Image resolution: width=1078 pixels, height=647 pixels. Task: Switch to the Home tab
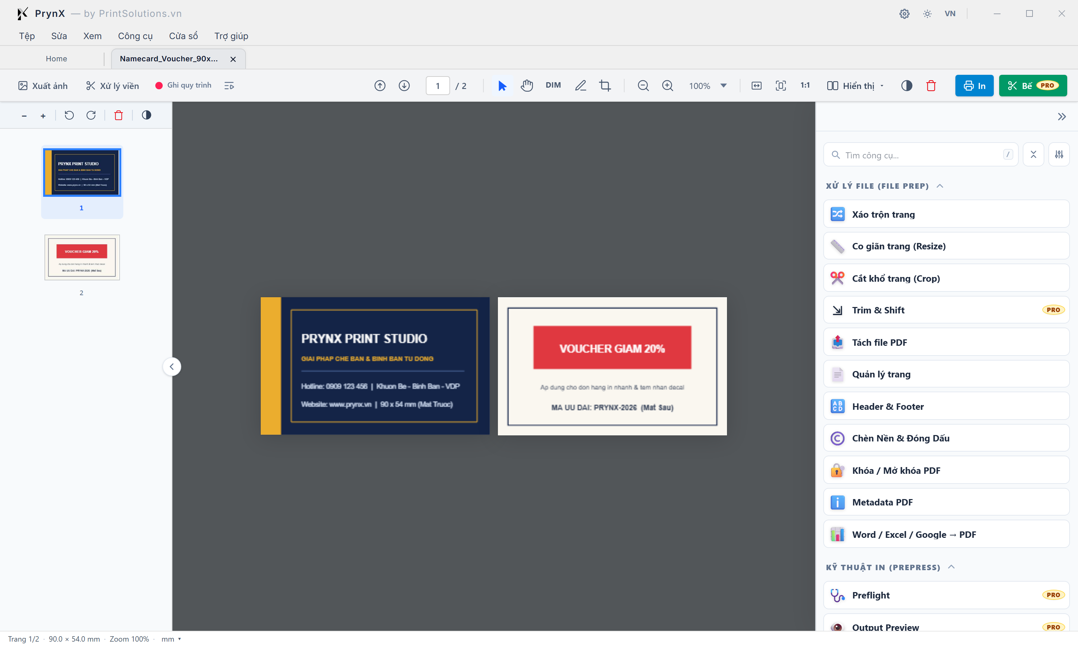pos(56,59)
